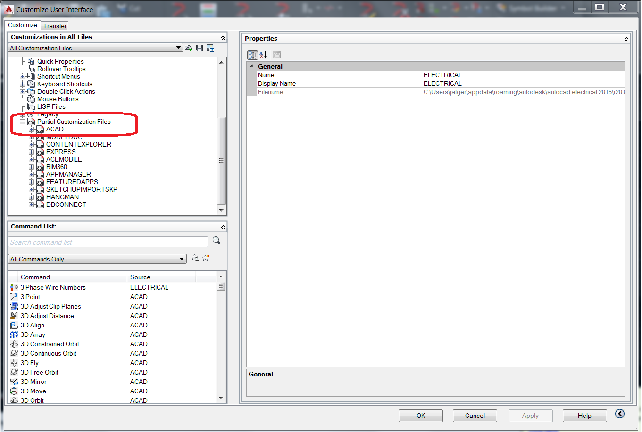
Task: Click the 3D Align command icon
Action: tap(14, 325)
